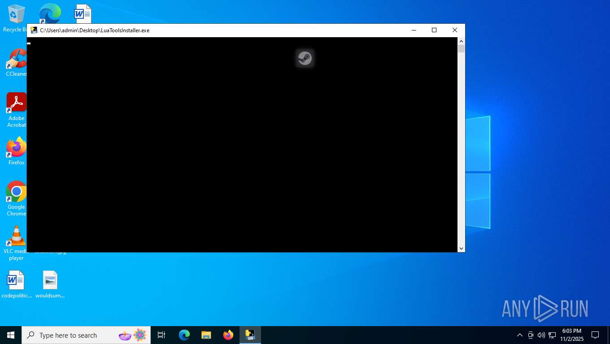This screenshot has width=610, height=344.
Task: Open Recycle Bin on desktop
Action: click(15, 19)
